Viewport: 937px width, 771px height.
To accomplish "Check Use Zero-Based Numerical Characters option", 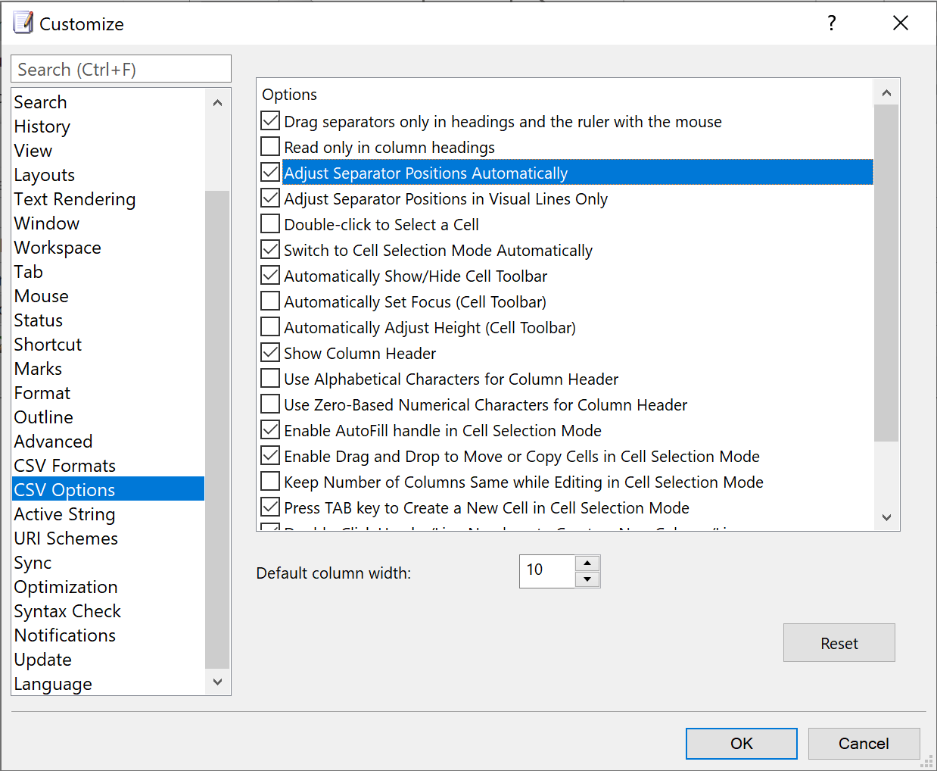I will tap(270, 404).
